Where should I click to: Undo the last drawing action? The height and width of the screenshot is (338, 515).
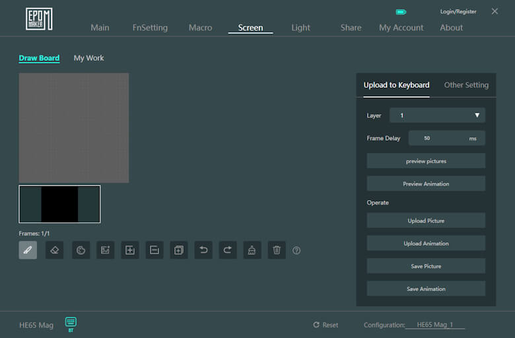click(x=203, y=250)
